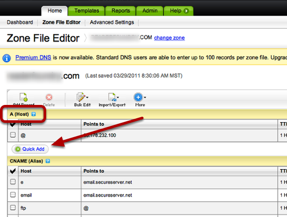Open Bulk Edit pencil icon
The width and height of the screenshot is (287, 217).
81,97
